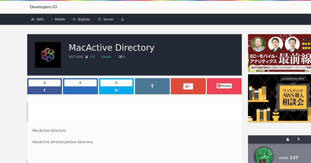Click the green monster author avatar
311x163 pixels.
tap(264, 155)
